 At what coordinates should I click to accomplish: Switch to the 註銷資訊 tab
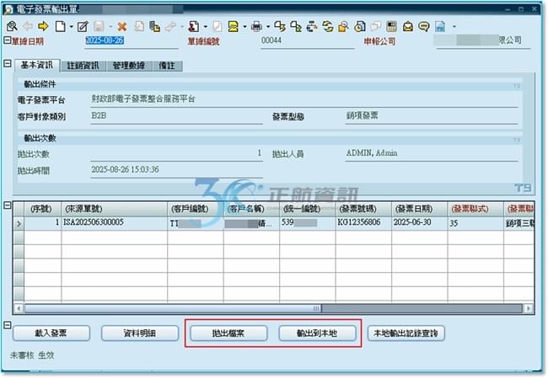tap(83, 66)
